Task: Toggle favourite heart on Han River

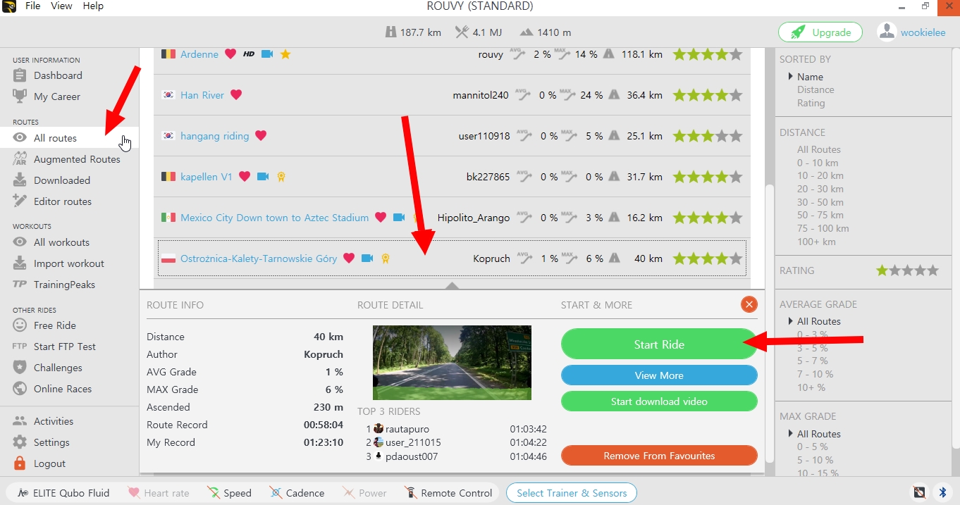Action: pyautogui.click(x=236, y=95)
